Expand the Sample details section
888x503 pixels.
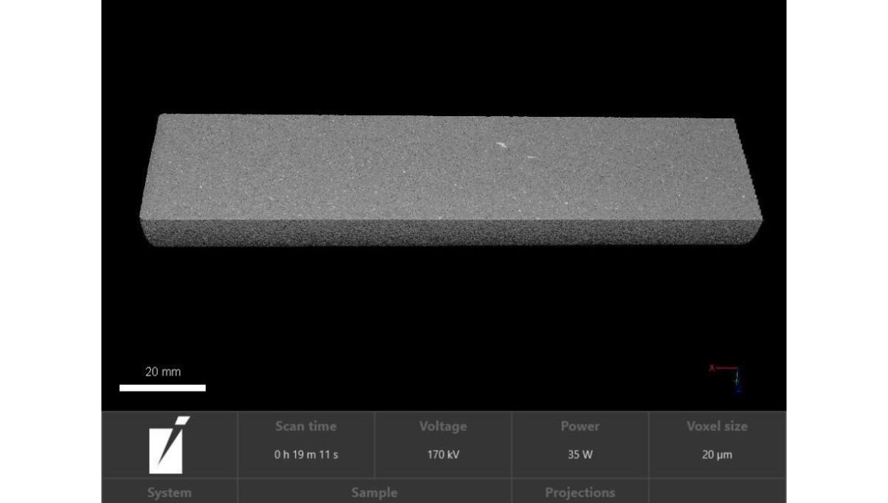(x=374, y=492)
